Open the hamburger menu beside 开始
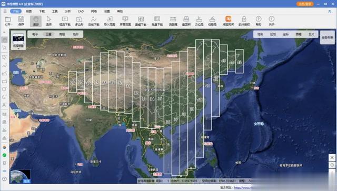This screenshot has width=337, height=191. coord(5,11)
